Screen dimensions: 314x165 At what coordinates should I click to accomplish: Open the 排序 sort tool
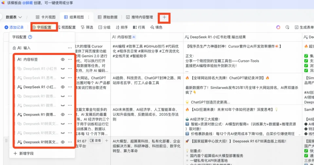tap(122, 27)
